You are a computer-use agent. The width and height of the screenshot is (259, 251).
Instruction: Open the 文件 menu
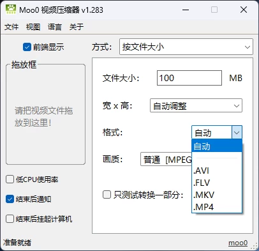point(11,27)
